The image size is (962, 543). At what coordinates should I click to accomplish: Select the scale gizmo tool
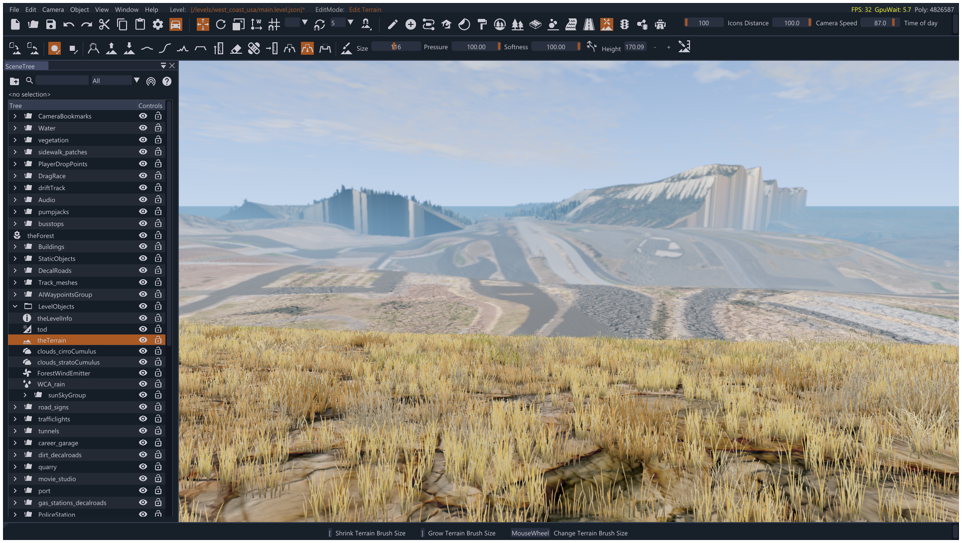point(239,24)
